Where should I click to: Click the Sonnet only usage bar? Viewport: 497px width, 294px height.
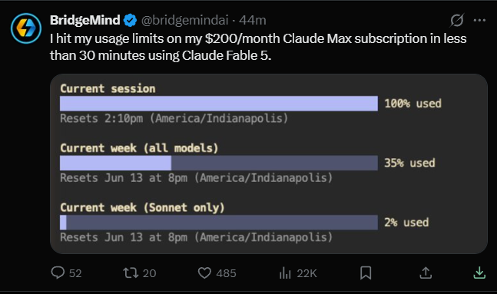click(x=219, y=223)
